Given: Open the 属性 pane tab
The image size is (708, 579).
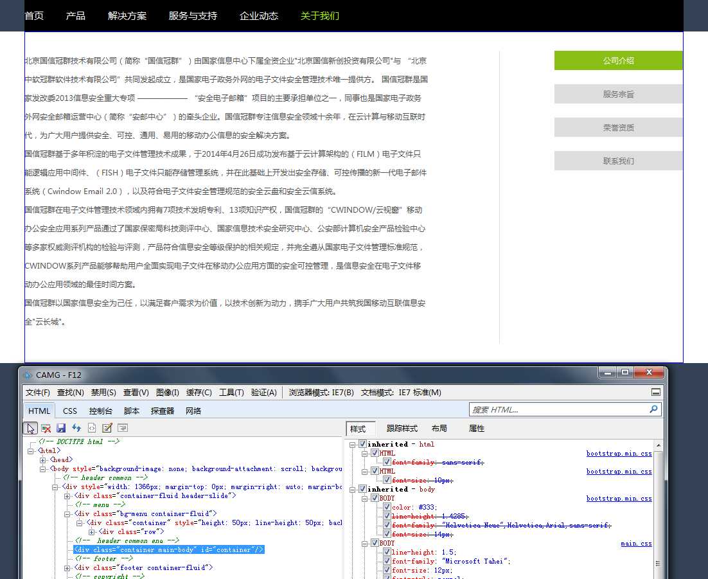Looking at the screenshot, I should pyautogui.click(x=476, y=429).
